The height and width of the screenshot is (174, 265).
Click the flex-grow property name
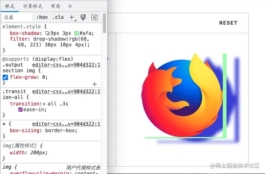pos(23,77)
